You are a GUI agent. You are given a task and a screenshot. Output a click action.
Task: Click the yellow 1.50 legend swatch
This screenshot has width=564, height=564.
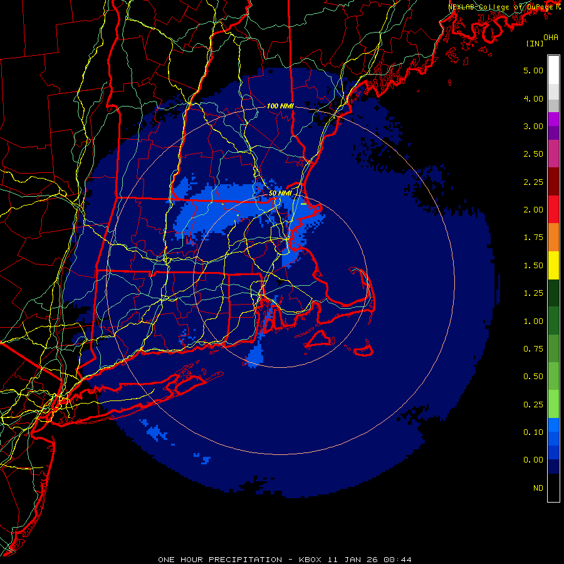[x=553, y=265]
